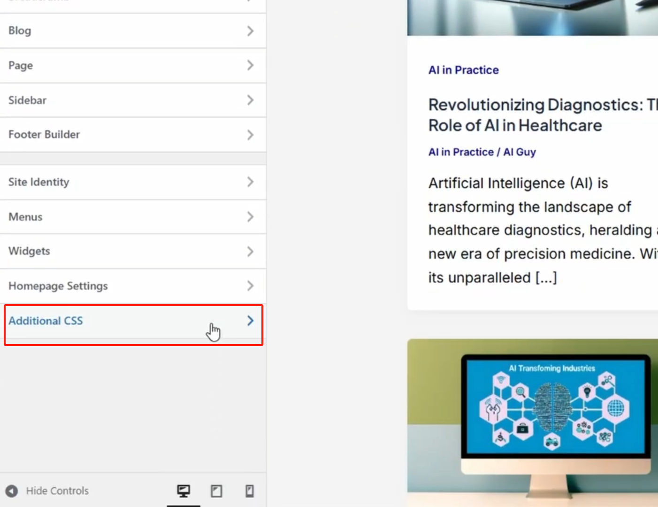Click the Homepage Settings label text

point(58,286)
